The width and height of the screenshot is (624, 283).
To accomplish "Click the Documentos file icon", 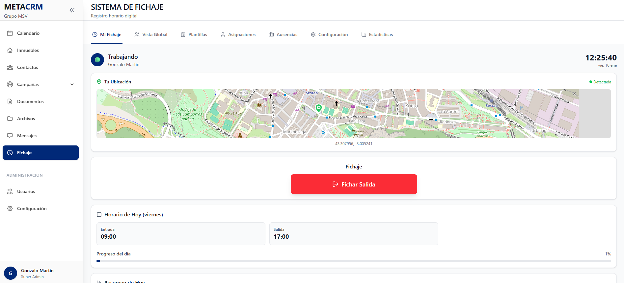I will click(10, 101).
